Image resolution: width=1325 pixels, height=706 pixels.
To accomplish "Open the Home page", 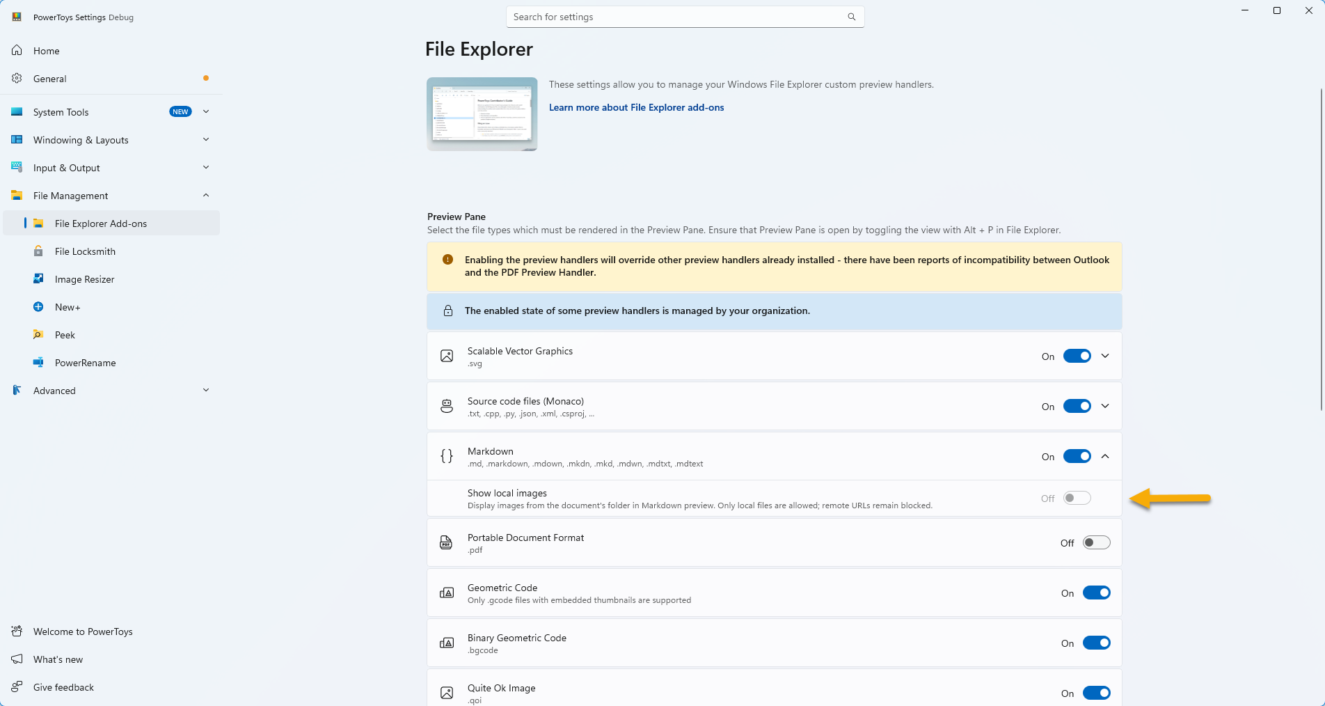I will [x=111, y=50].
